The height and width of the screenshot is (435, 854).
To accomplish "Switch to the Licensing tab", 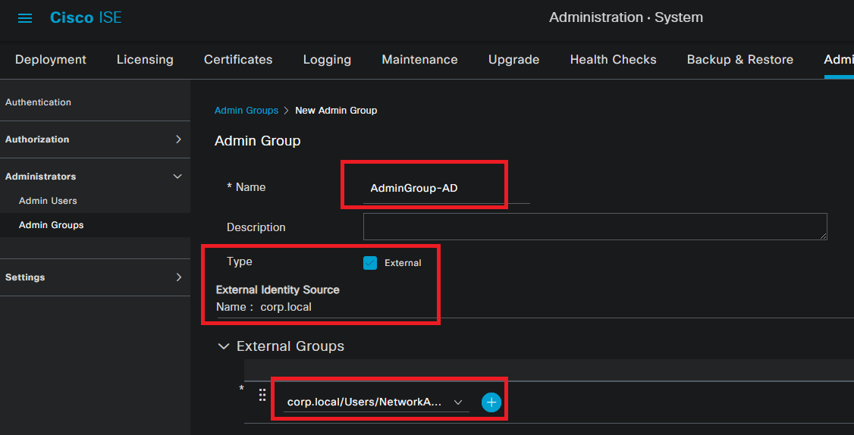I will point(145,59).
